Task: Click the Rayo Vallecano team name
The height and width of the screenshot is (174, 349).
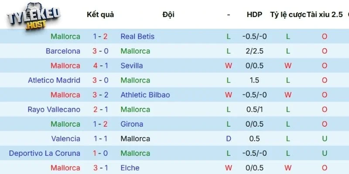Action: tap(54, 109)
